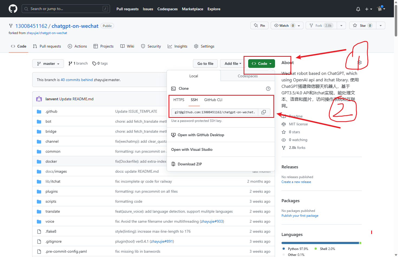398x257 pixels.
Task: Open the Add file dropdown
Action: pyautogui.click(x=233, y=64)
